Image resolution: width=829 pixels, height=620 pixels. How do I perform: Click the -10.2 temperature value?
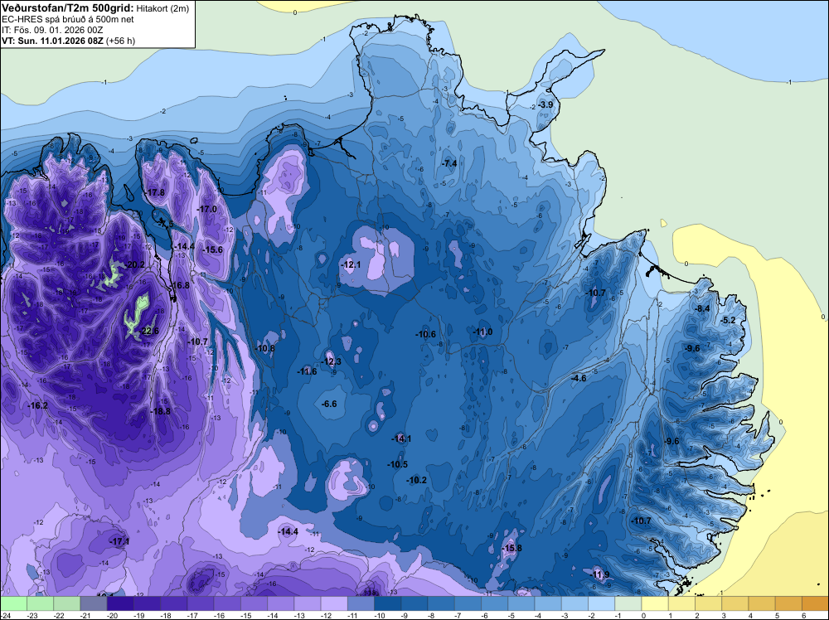pyautogui.click(x=416, y=480)
